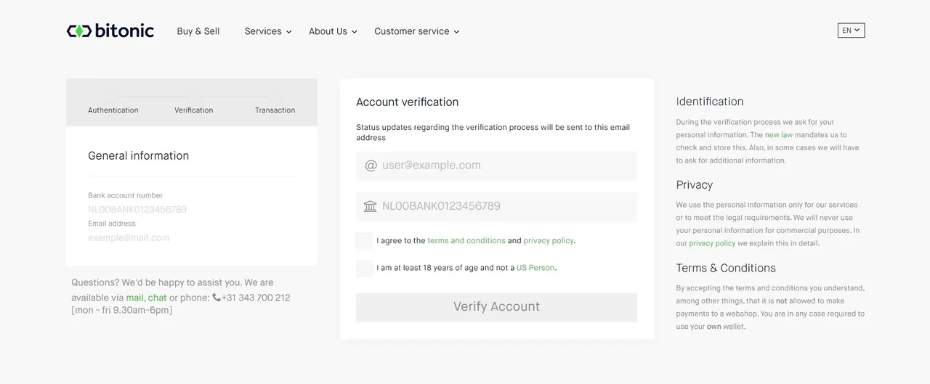Focus the NL00BANK0123456789 bank account field
The height and width of the screenshot is (384, 930).
496,206
